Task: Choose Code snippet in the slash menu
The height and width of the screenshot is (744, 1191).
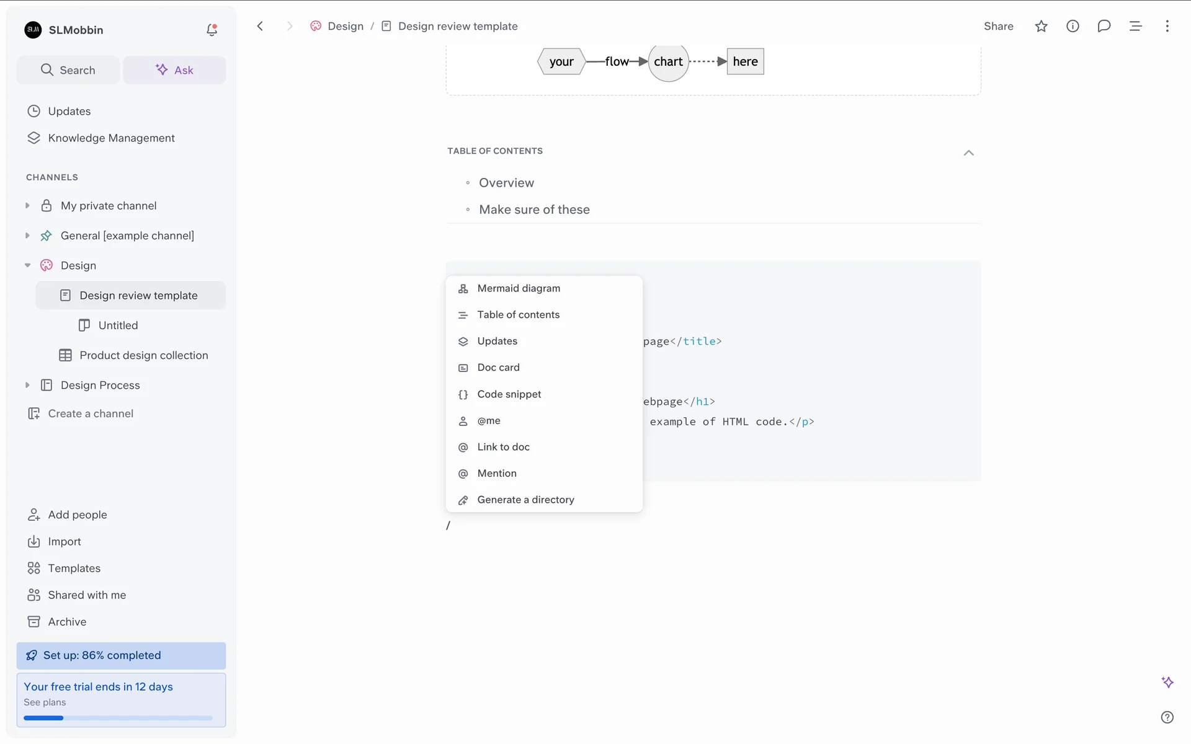Action: [x=509, y=394]
